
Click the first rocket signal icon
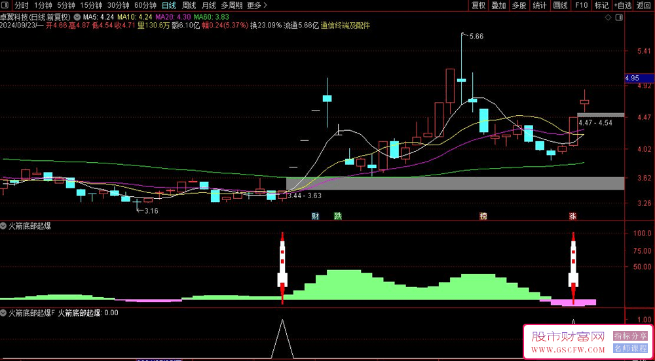pos(282,267)
